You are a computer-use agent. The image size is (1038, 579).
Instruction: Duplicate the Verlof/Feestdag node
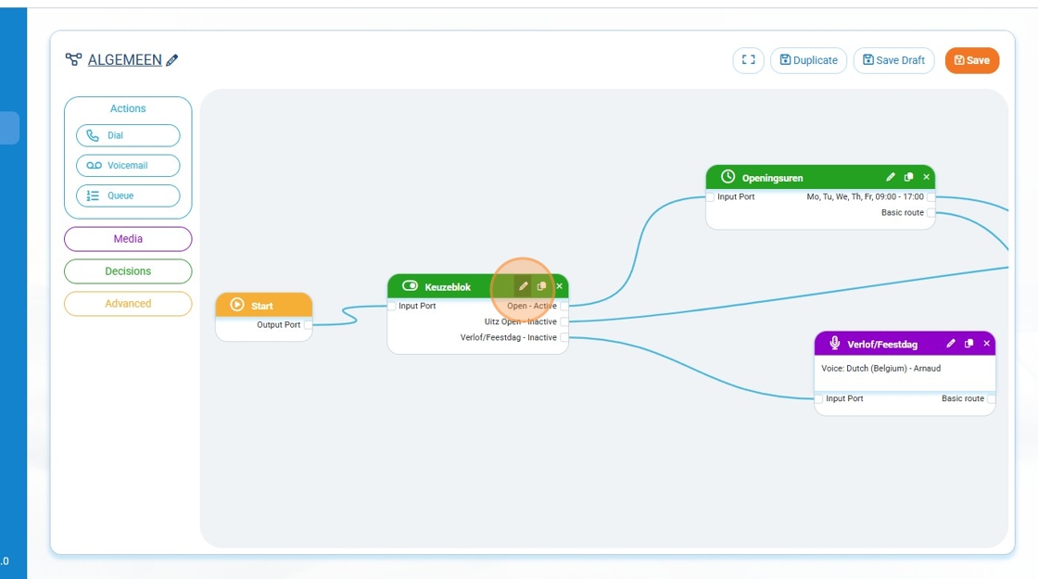pyautogui.click(x=969, y=344)
